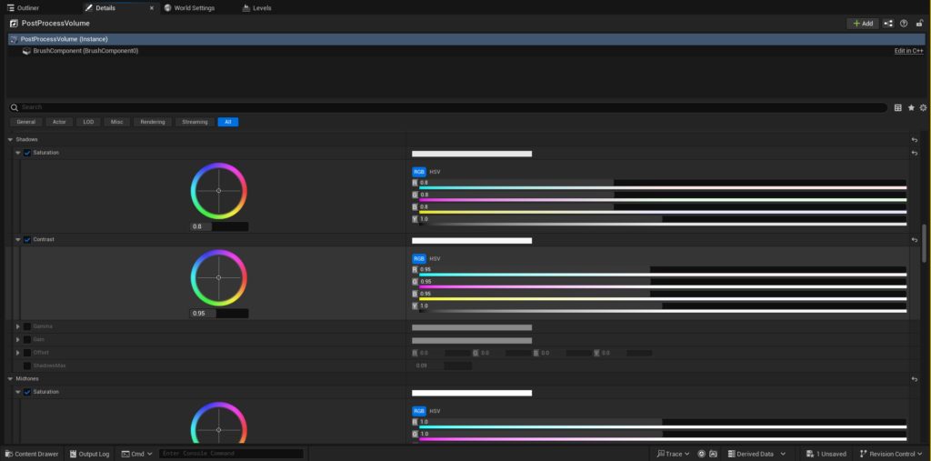Toggle the details panel lock icon
The height and width of the screenshot is (461, 931).
(x=919, y=23)
